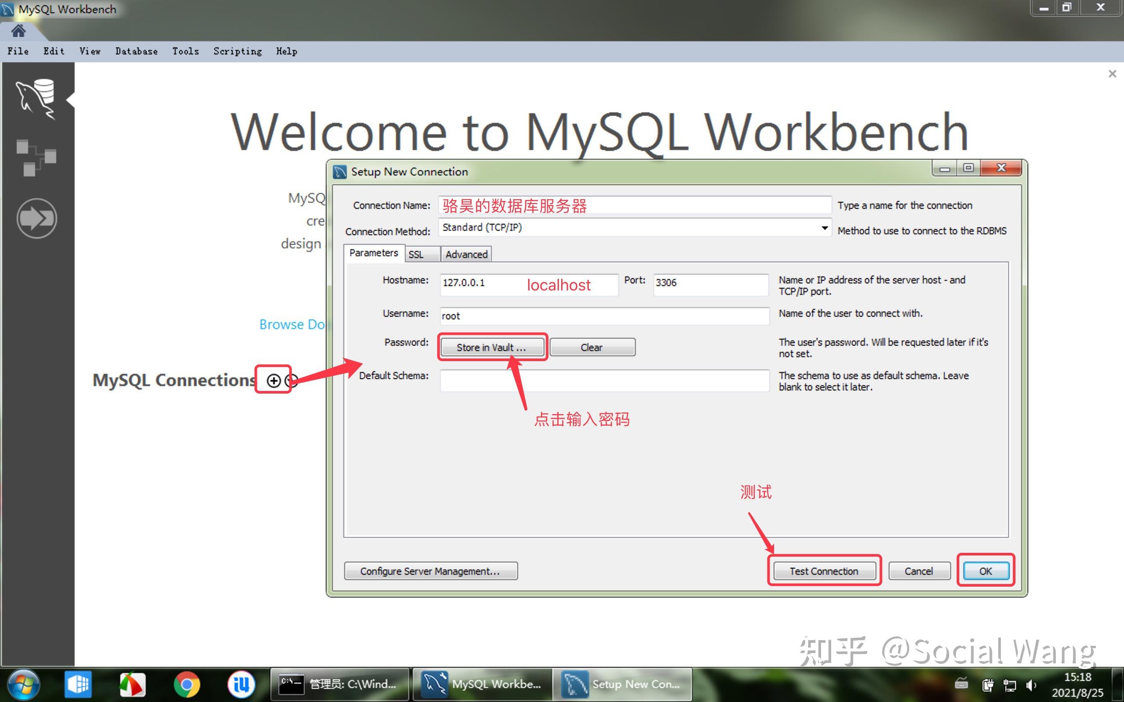Open the Scripting menu
1124x702 pixels.
(238, 51)
